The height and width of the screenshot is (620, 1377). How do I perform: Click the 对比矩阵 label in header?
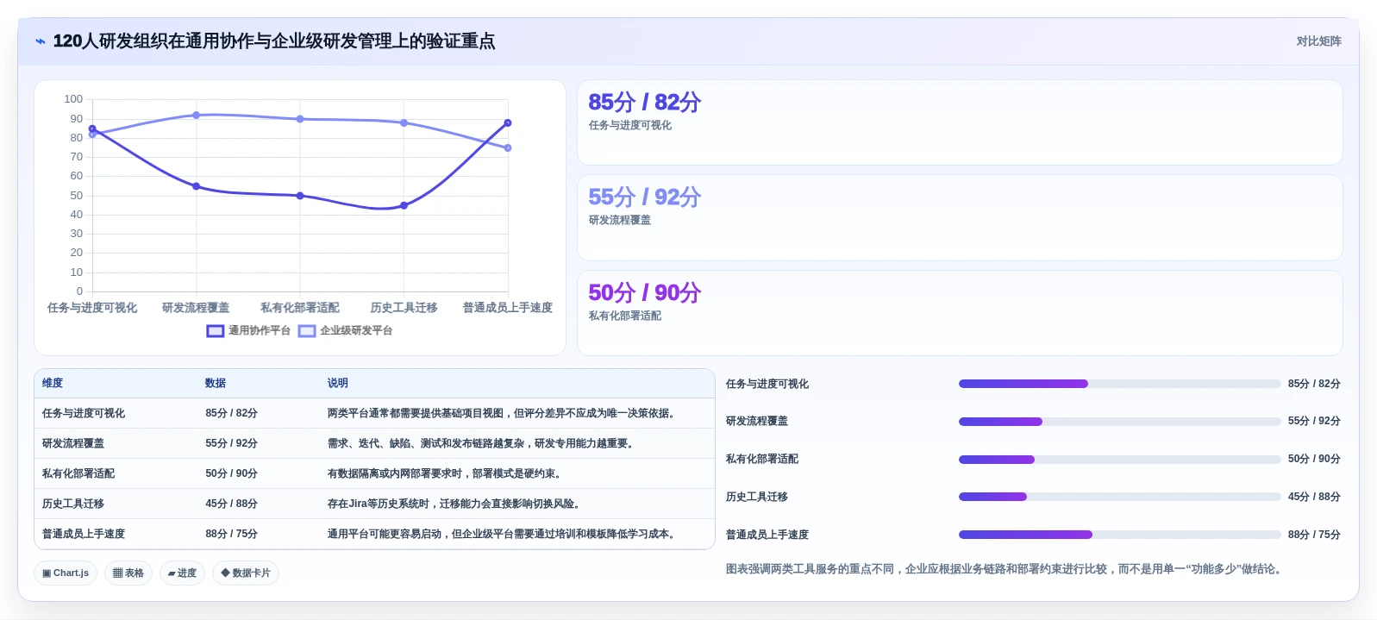tap(1318, 41)
